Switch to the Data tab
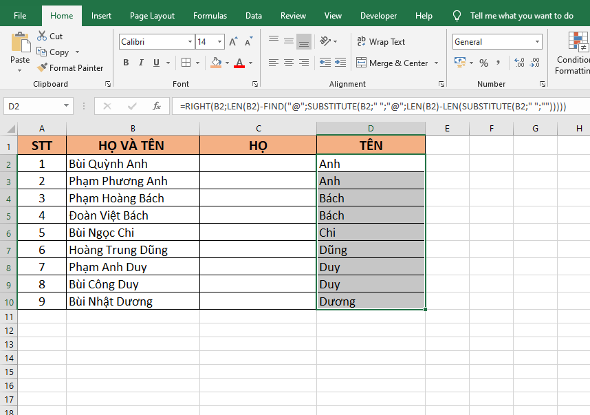 pyautogui.click(x=254, y=16)
